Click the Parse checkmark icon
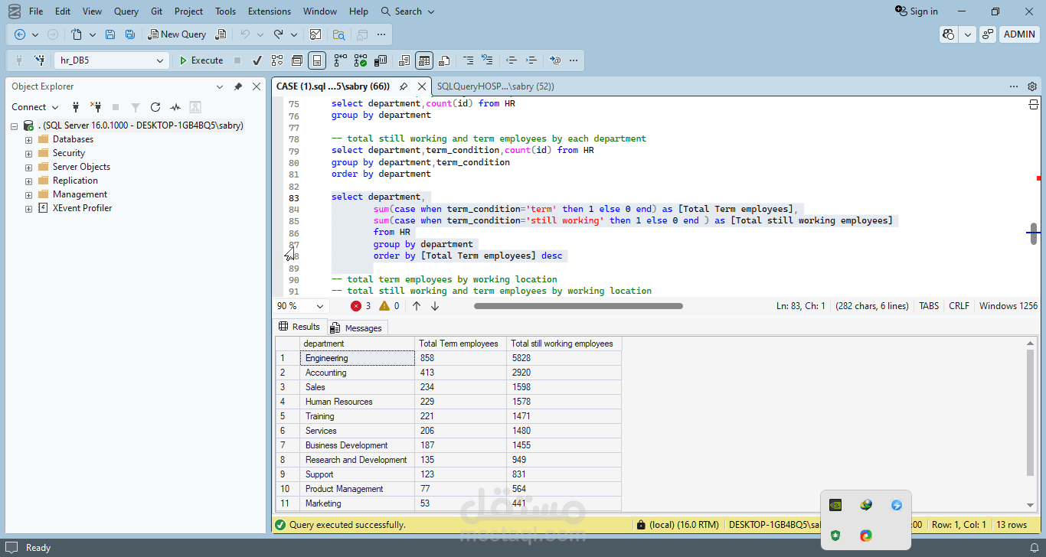 (x=257, y=60)
